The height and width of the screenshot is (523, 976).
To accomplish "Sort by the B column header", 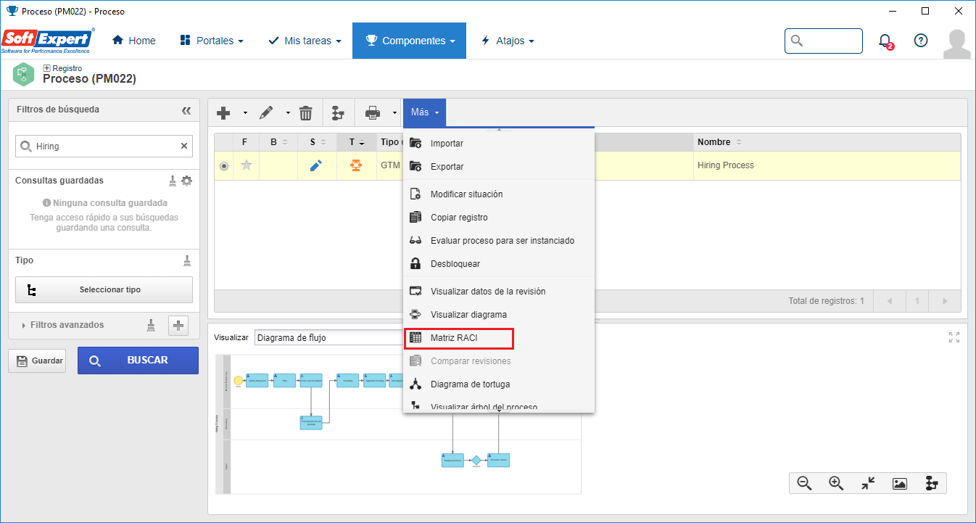I will click(x=278, y=142).
